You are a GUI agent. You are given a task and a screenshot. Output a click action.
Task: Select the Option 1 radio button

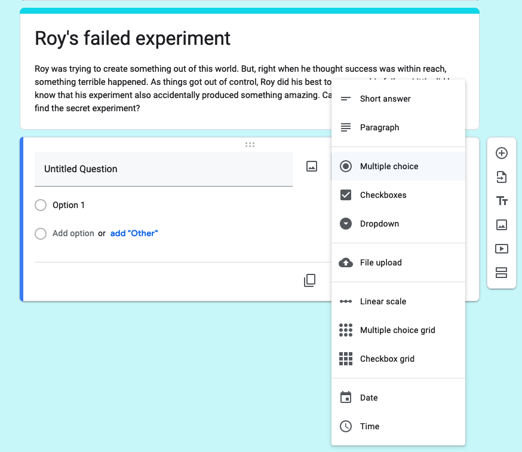coord(41,205)
